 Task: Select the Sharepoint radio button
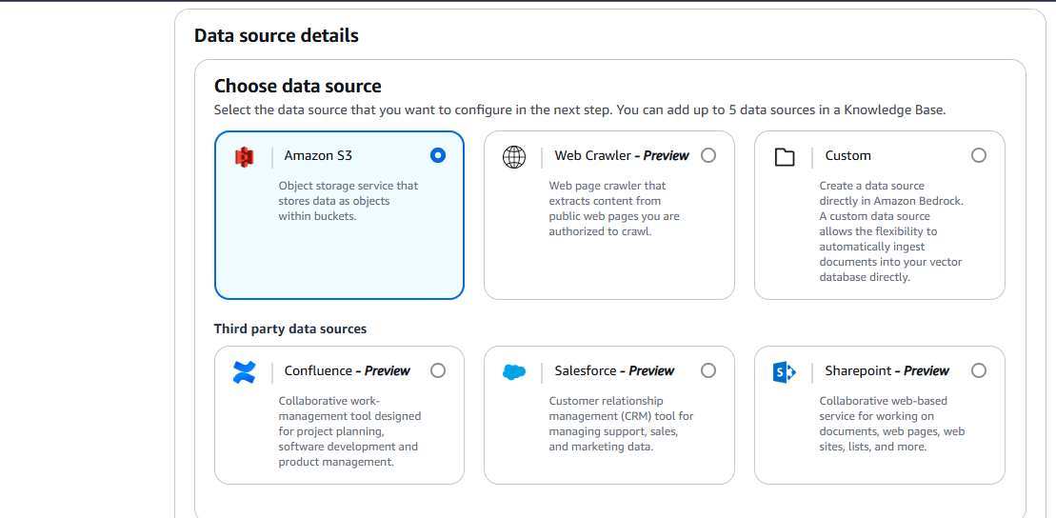(979, 370)
